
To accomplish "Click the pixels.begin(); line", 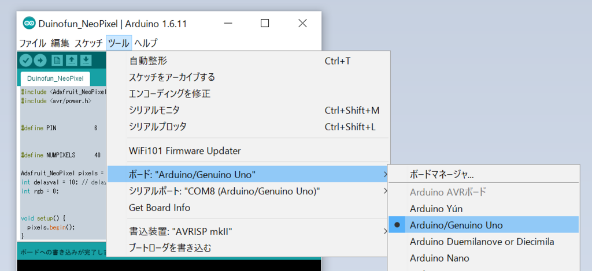I will [51, 227].
